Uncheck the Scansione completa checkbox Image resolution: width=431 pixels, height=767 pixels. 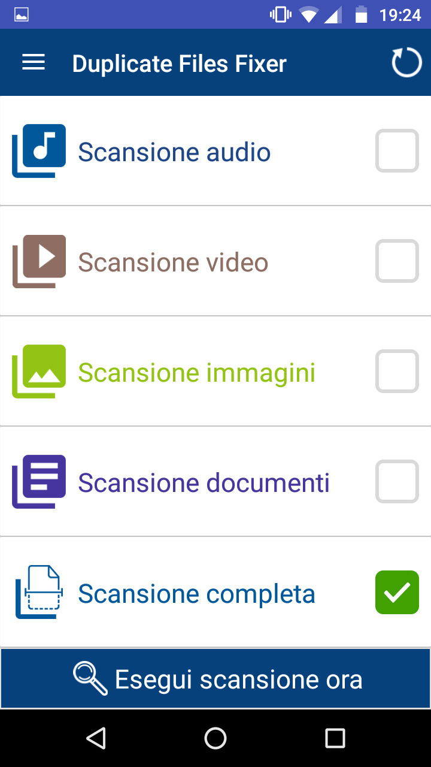397,592
